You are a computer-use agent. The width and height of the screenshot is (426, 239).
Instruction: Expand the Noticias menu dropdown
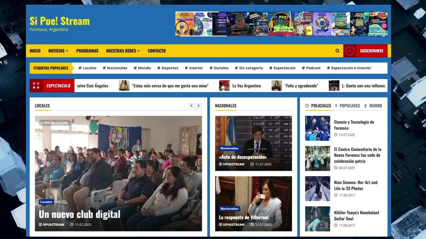tap(58, 51)
